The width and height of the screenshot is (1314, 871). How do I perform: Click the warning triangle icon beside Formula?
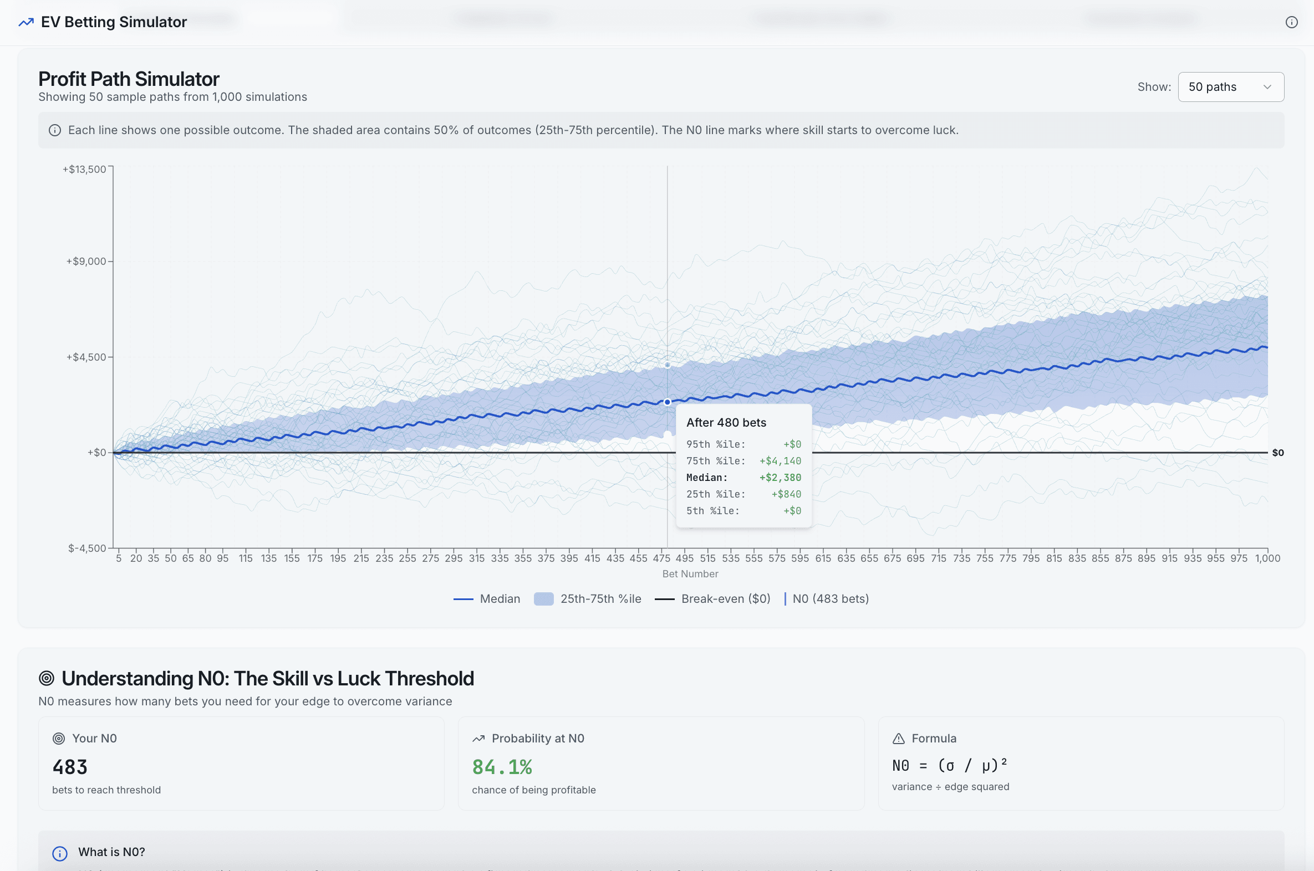point(898,738)
